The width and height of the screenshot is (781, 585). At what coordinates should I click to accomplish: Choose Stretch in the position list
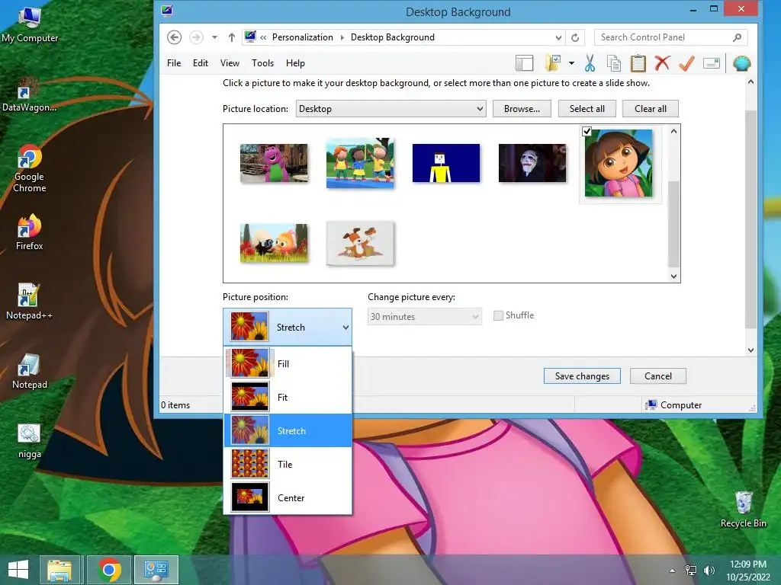click(288, 430)
